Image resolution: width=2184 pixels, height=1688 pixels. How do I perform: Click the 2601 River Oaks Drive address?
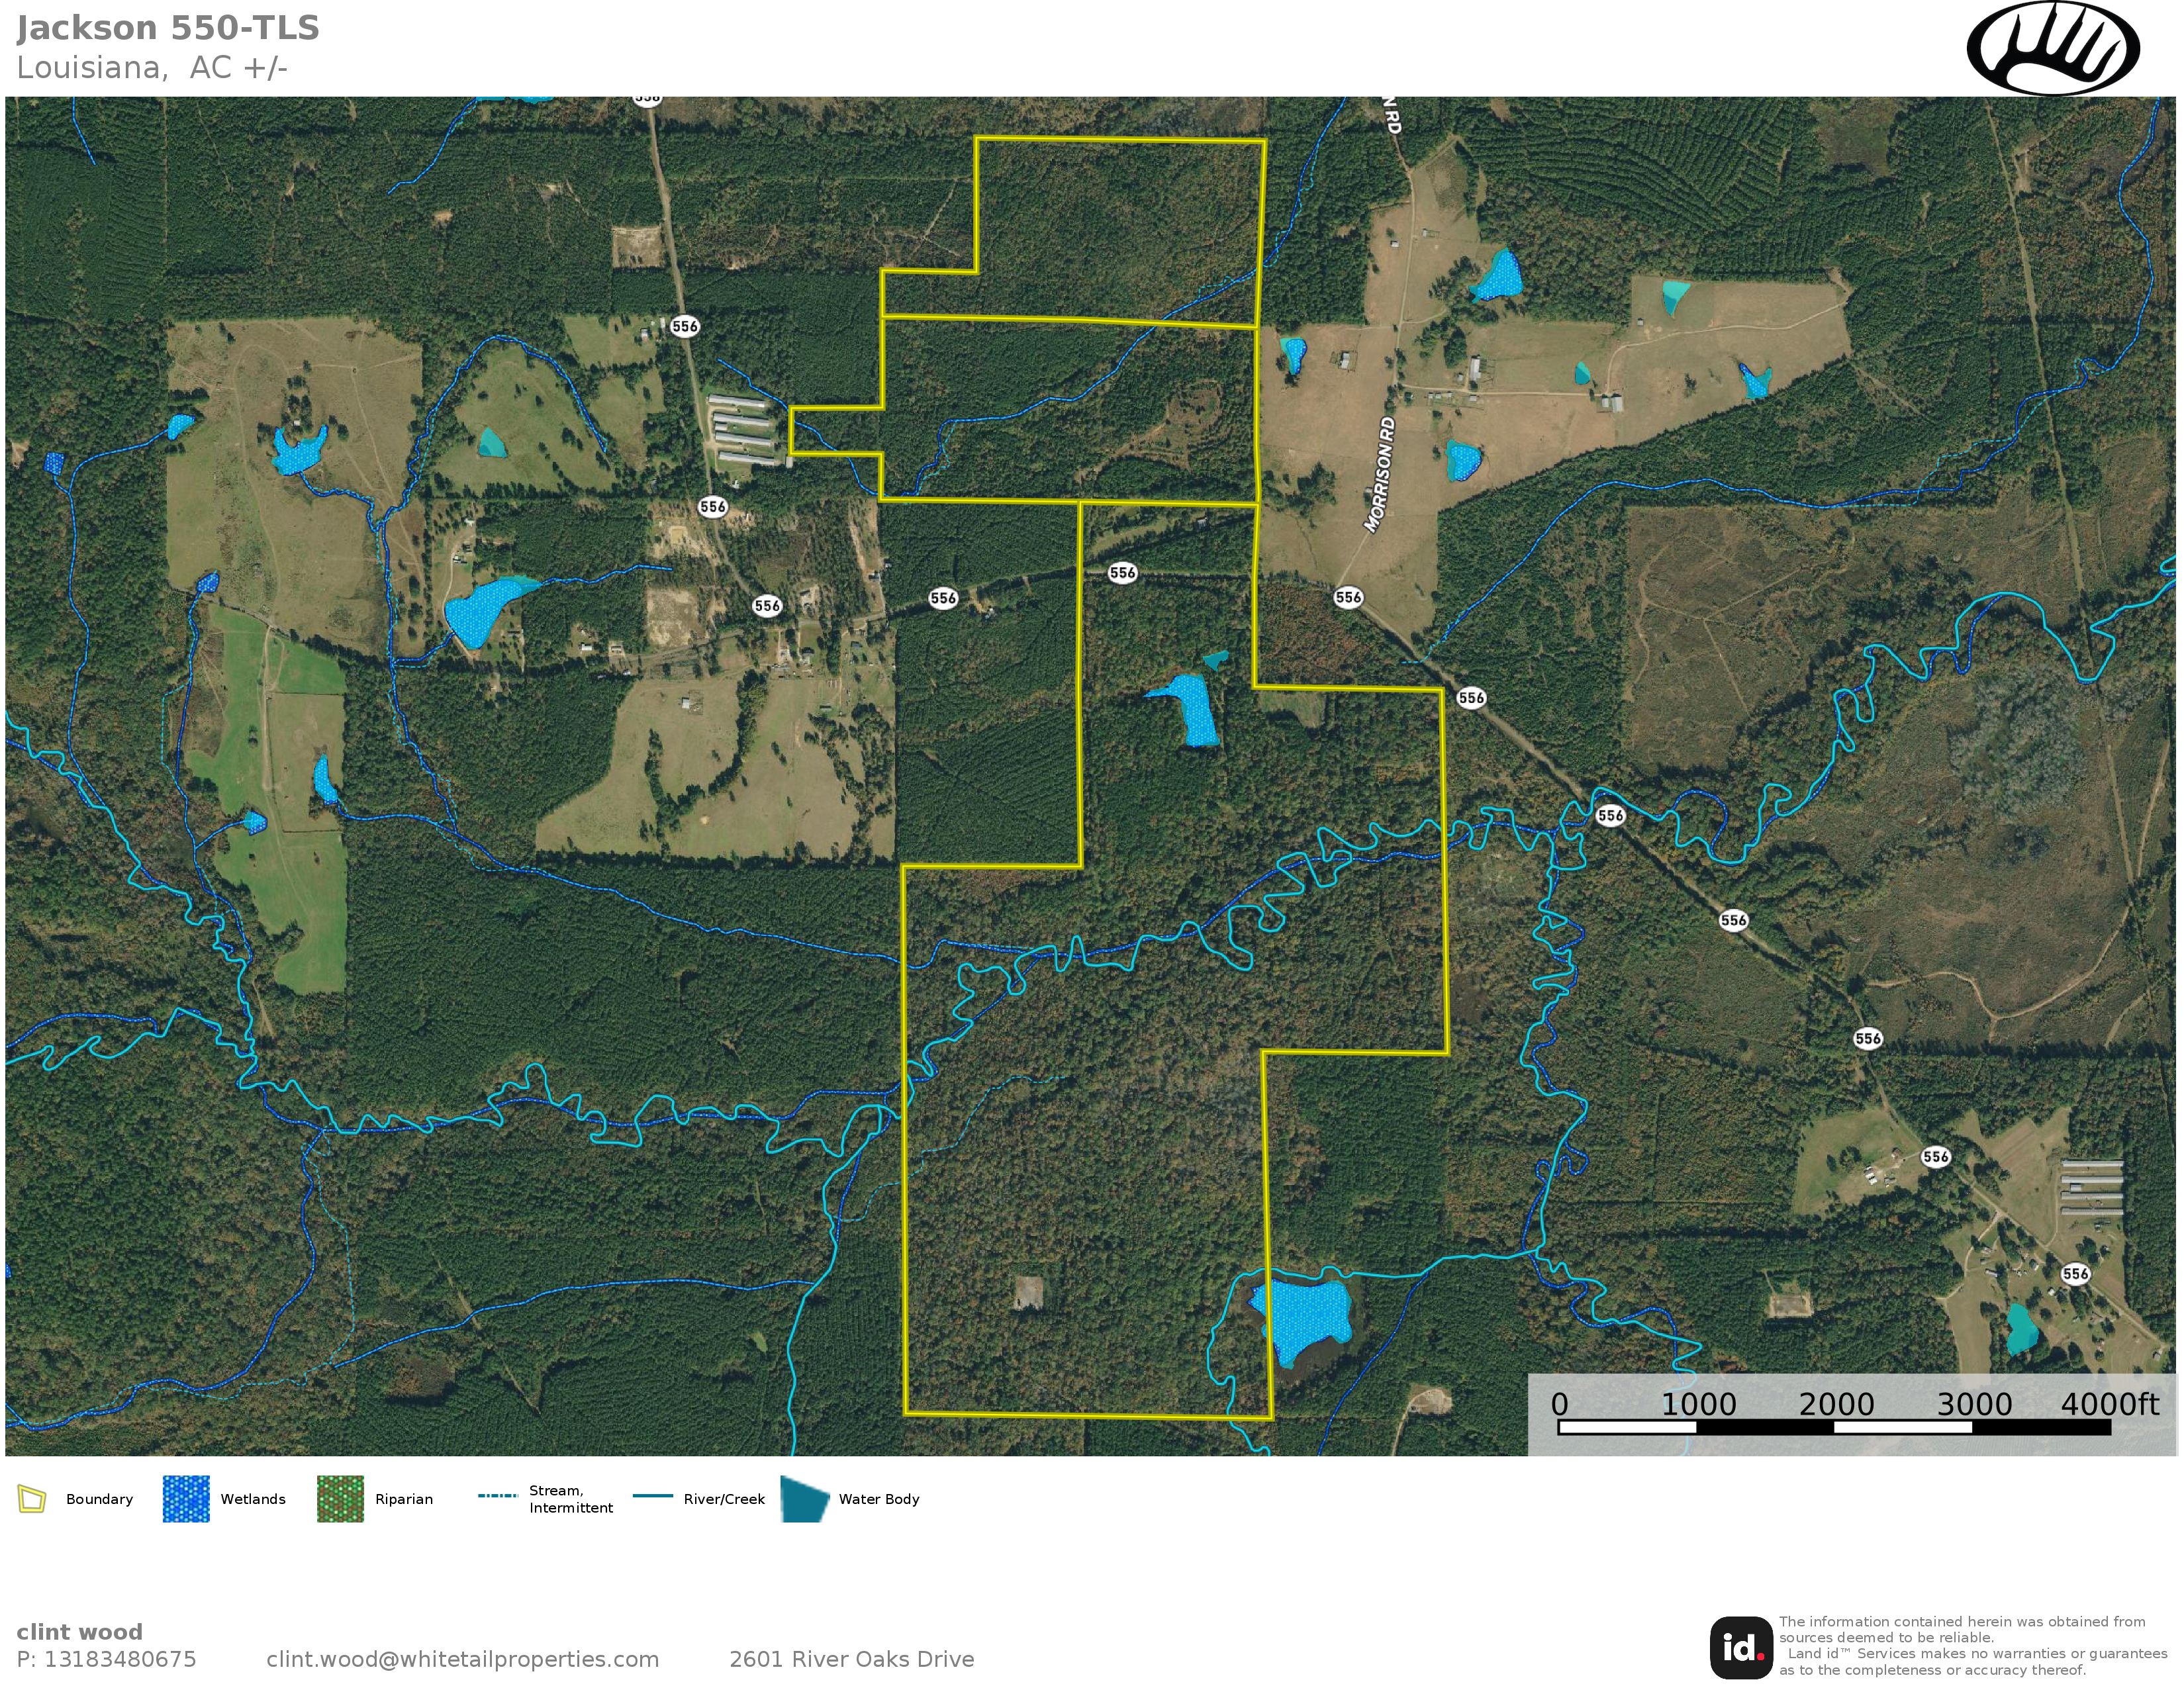[x=851, y=1659]
